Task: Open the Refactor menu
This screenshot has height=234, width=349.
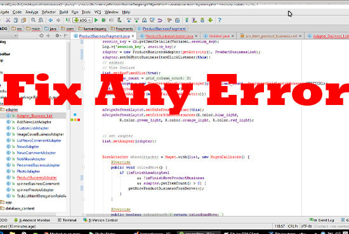Action: tap(48, 12)
